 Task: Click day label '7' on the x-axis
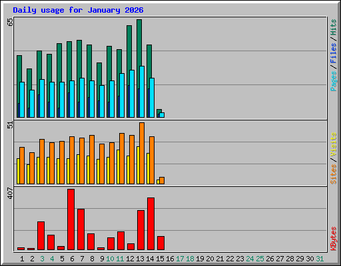tap(82, 259)
